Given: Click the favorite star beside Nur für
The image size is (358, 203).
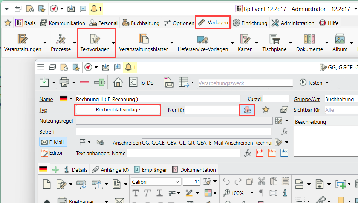Looking at the screenshot, I should pyautogui.click(x=266, y=110).
